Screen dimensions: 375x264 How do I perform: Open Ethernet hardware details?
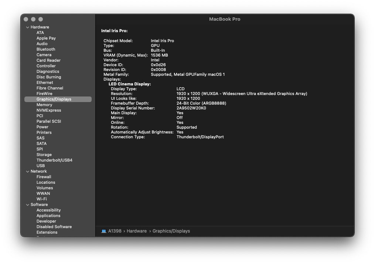[45, 82]
